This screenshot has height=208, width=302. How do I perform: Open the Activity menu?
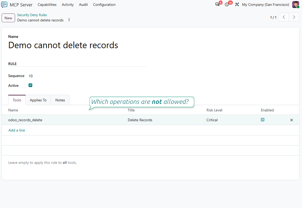click(x=68, y=5)
